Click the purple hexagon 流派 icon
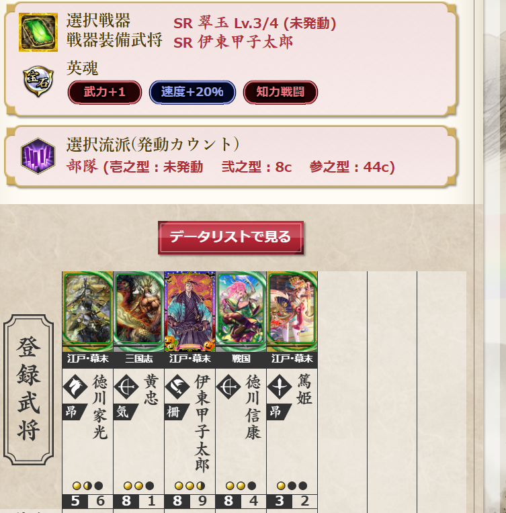The image size is (506, 513). (x=38, y=156)
